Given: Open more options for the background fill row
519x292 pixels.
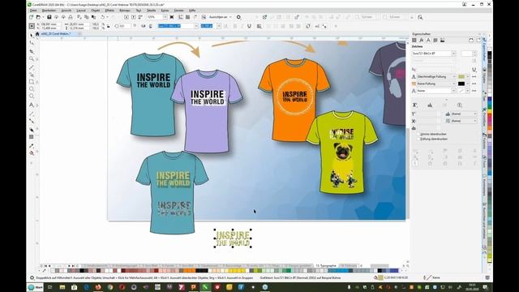Looking at the screenshot, I should pyautogui.click(x=474, y=84).
